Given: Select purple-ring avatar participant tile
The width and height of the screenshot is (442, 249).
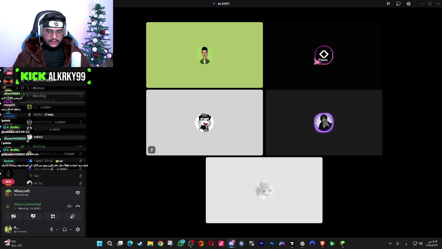Looking at the screenshot, I should click(324, 122).
